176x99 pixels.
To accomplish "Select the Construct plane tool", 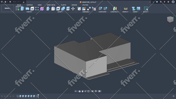I will 115,9.
